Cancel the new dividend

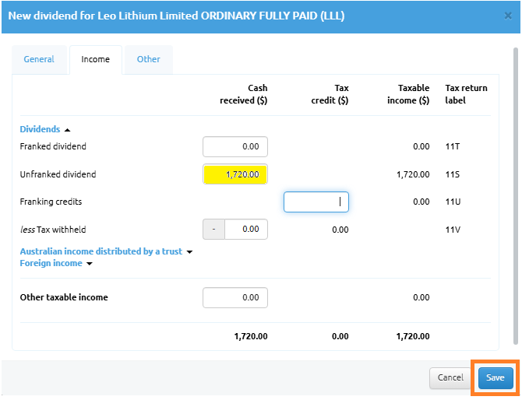pyautogui.click(x=450, y=377)
